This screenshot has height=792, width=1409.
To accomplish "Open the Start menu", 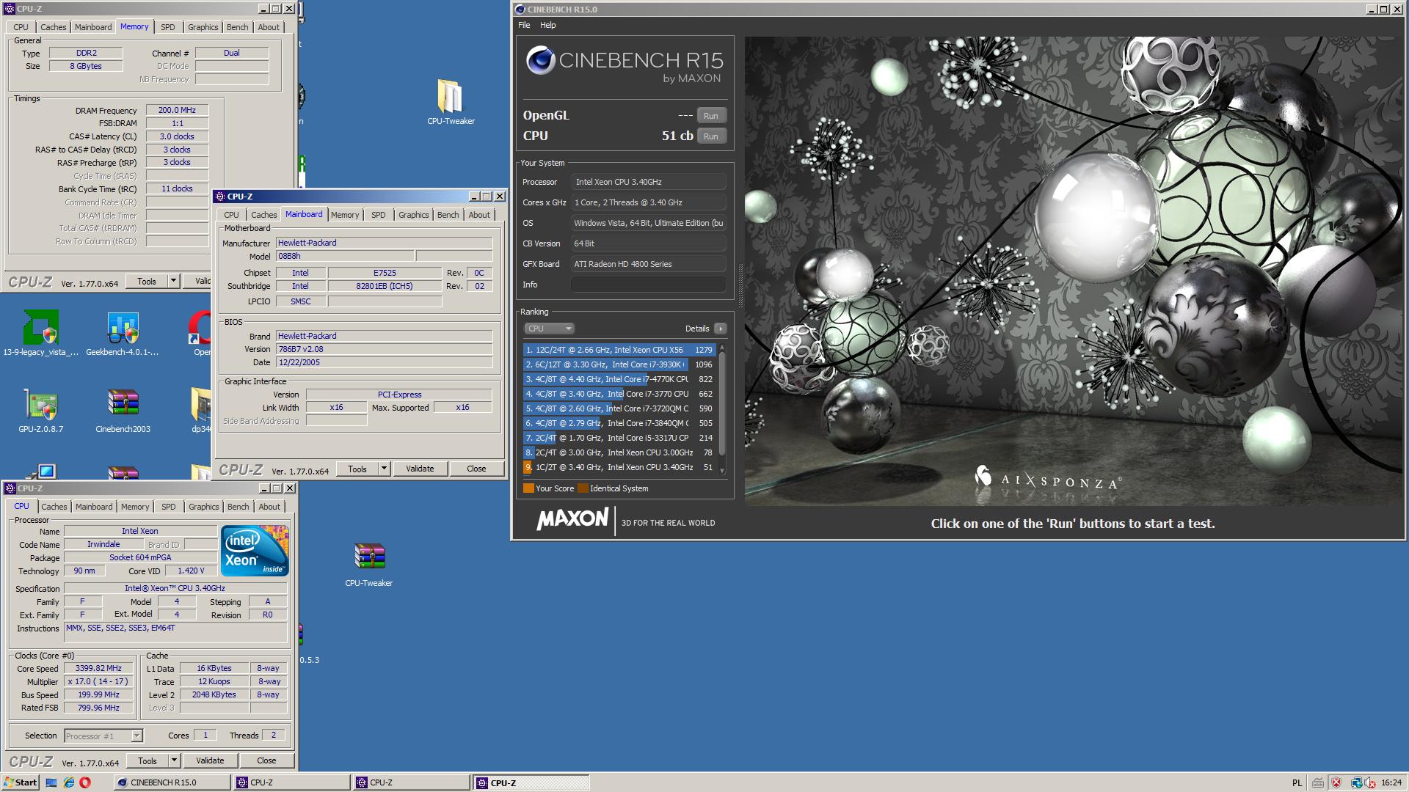I will pyautogui.click(x=21, y=782).
